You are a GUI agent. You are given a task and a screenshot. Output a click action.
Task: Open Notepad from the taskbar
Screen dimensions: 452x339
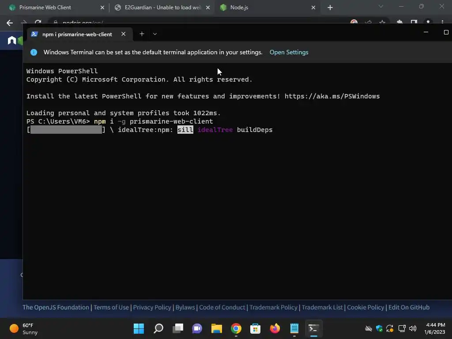[x=294, y=328]
